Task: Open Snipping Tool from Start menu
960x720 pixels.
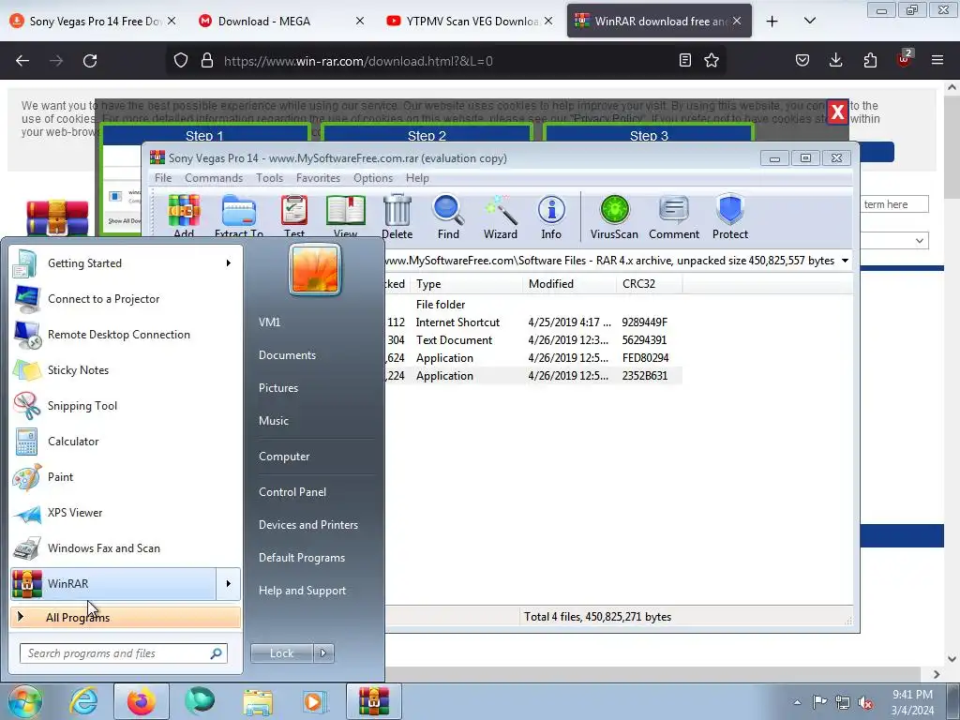Action: (x=126, y=406)
